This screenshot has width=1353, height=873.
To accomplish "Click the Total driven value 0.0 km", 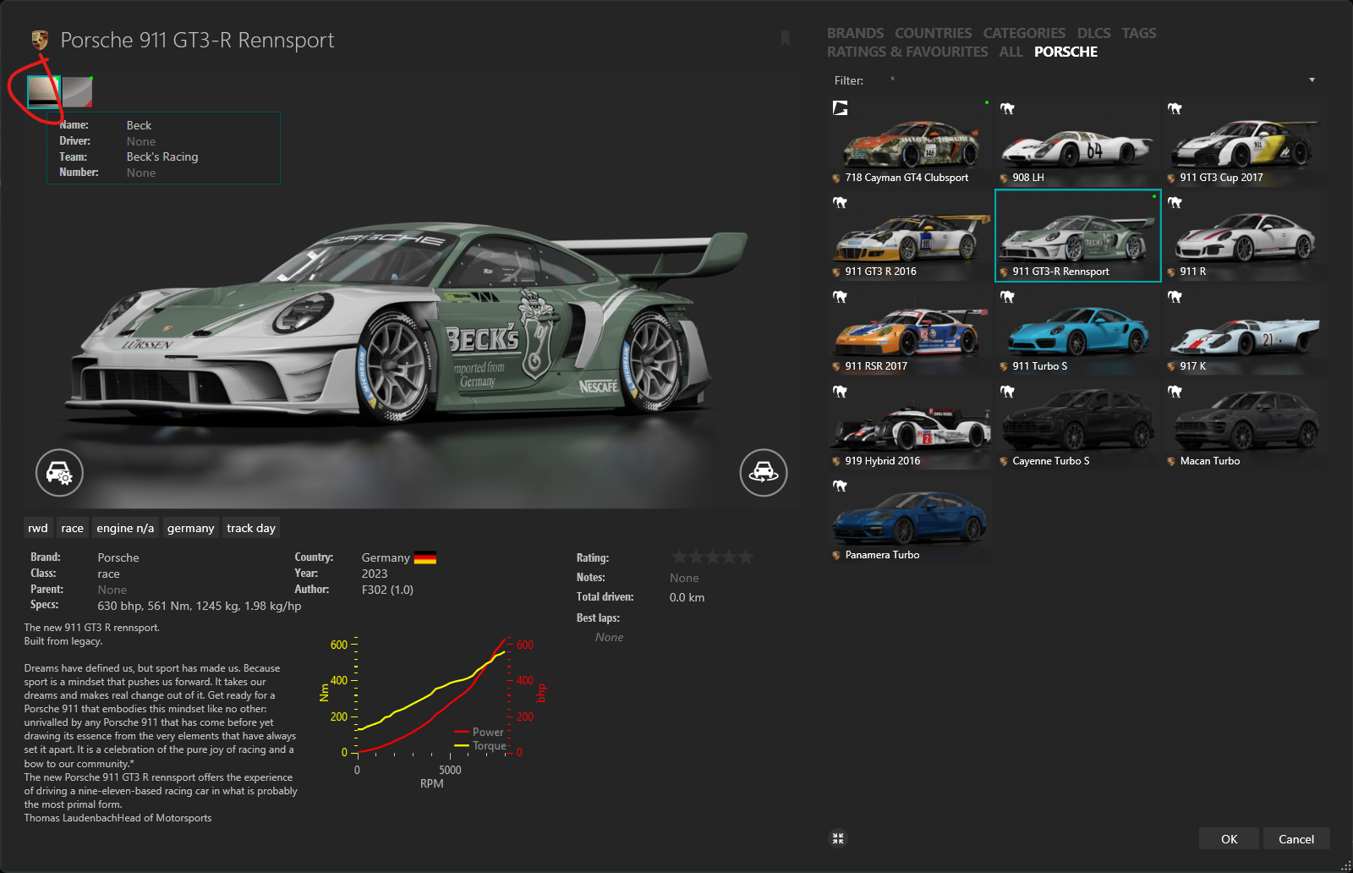I will coord(687,597).
